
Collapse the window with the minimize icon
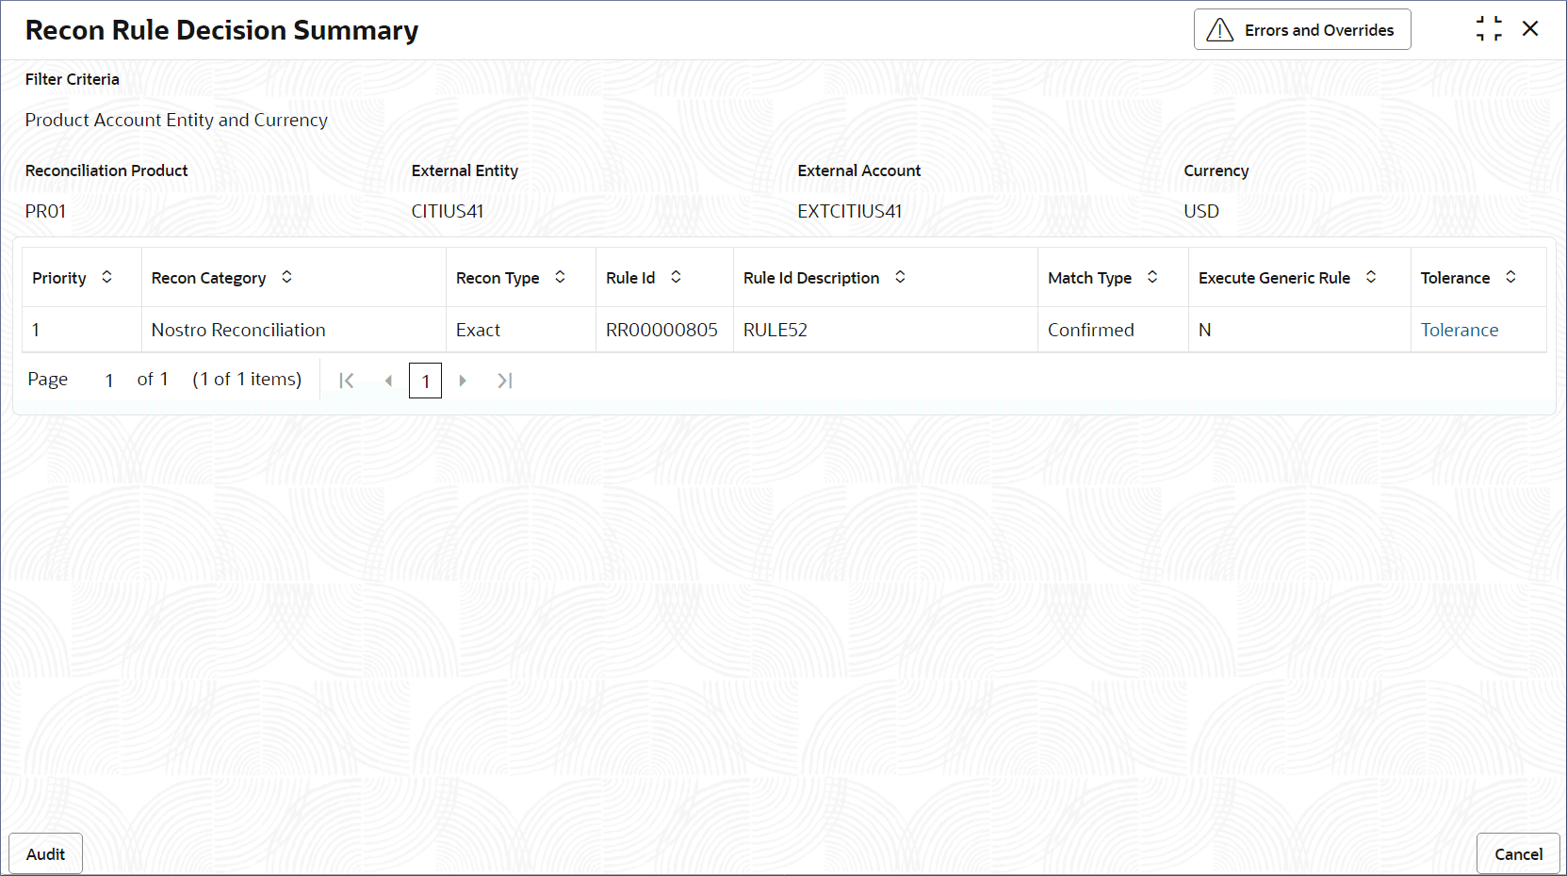[1489, 29]
